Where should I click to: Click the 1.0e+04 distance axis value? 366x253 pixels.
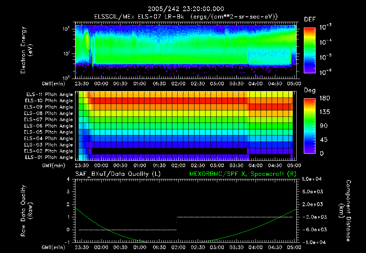point(312,179)
